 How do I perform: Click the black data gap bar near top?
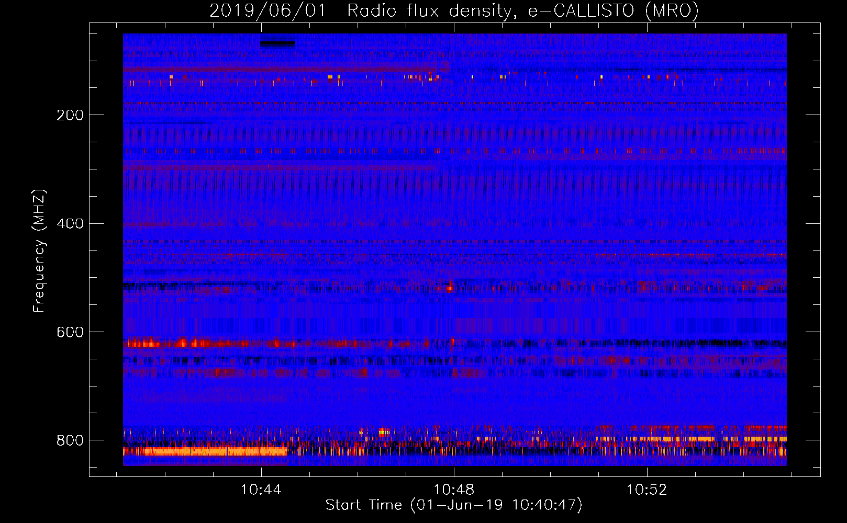click(x=277, y=44)
